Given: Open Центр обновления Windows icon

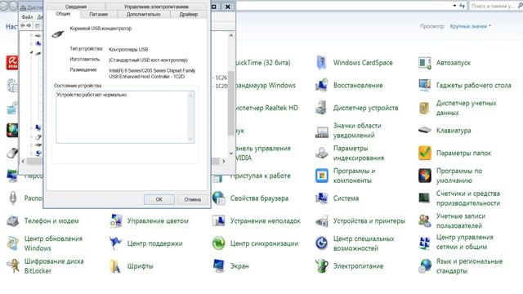Looking at the screenshot, I should (x=13, y=243).
